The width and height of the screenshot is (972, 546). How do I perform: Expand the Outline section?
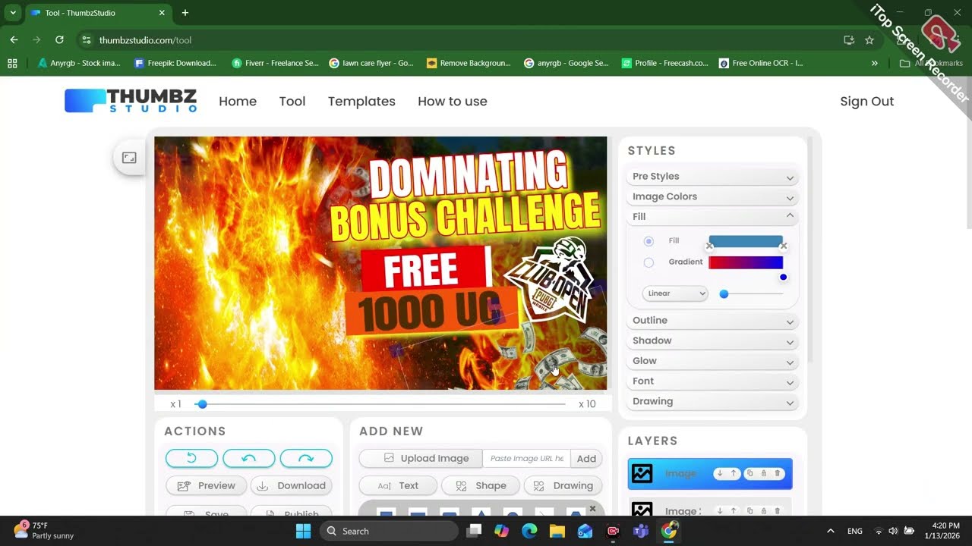713,320
